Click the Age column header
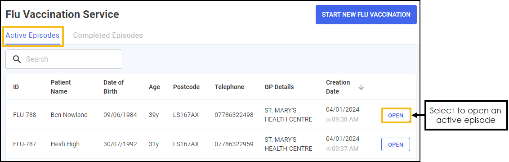This screenshot has width=509, height=162. point(155,87)
